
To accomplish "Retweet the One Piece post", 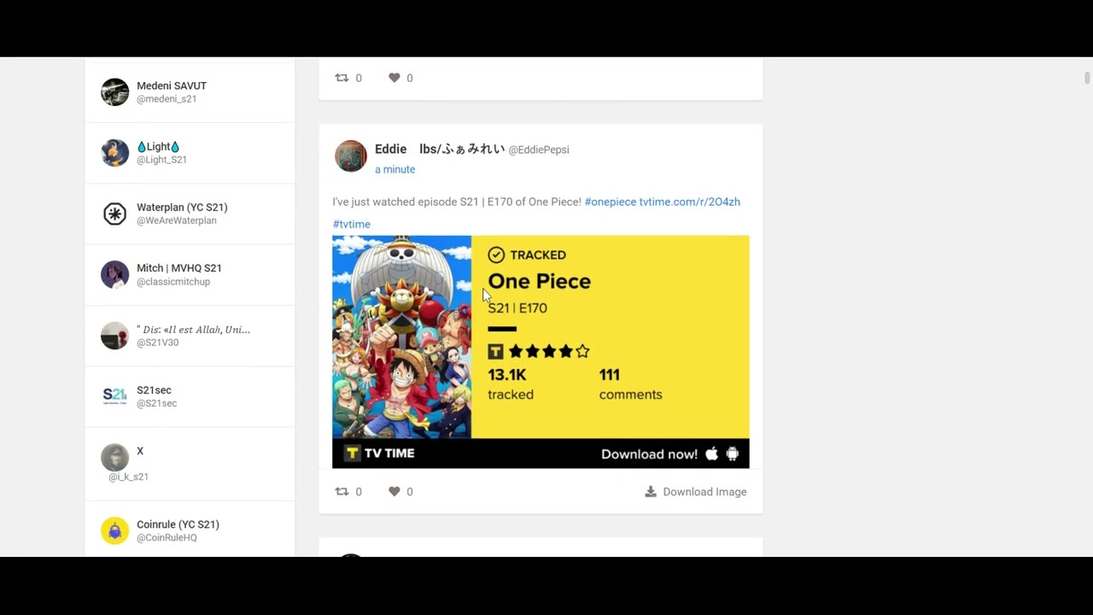I will [342, 491].
